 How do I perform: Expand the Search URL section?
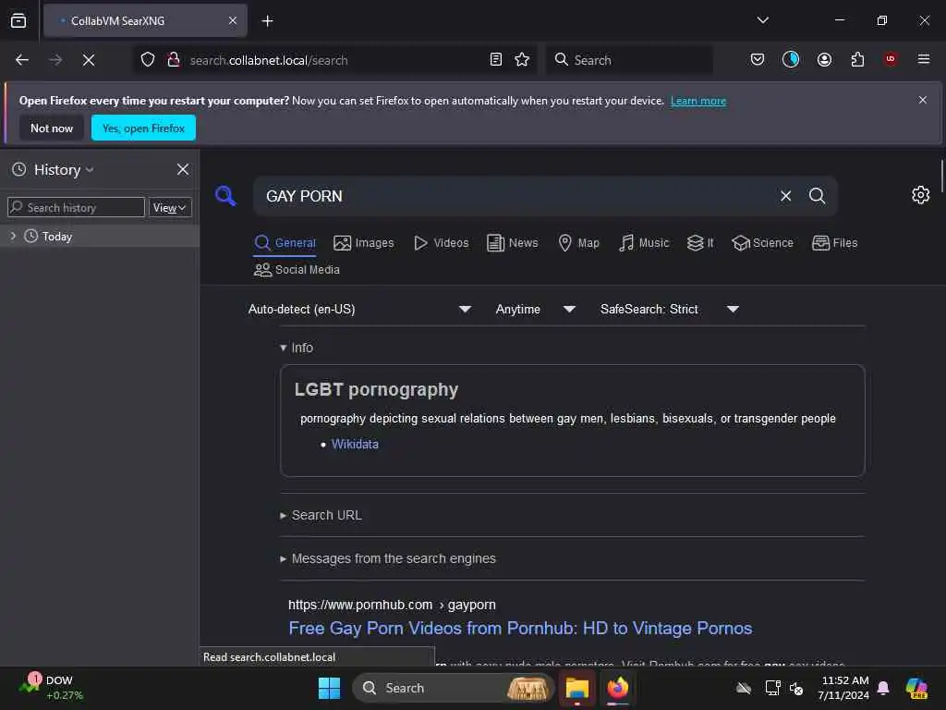tap(321, 515)
